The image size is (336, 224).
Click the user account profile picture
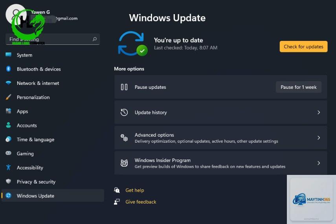(16, 15)
